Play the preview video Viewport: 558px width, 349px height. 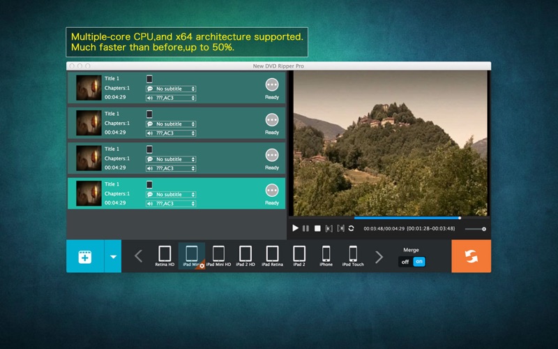pos(295,228)
